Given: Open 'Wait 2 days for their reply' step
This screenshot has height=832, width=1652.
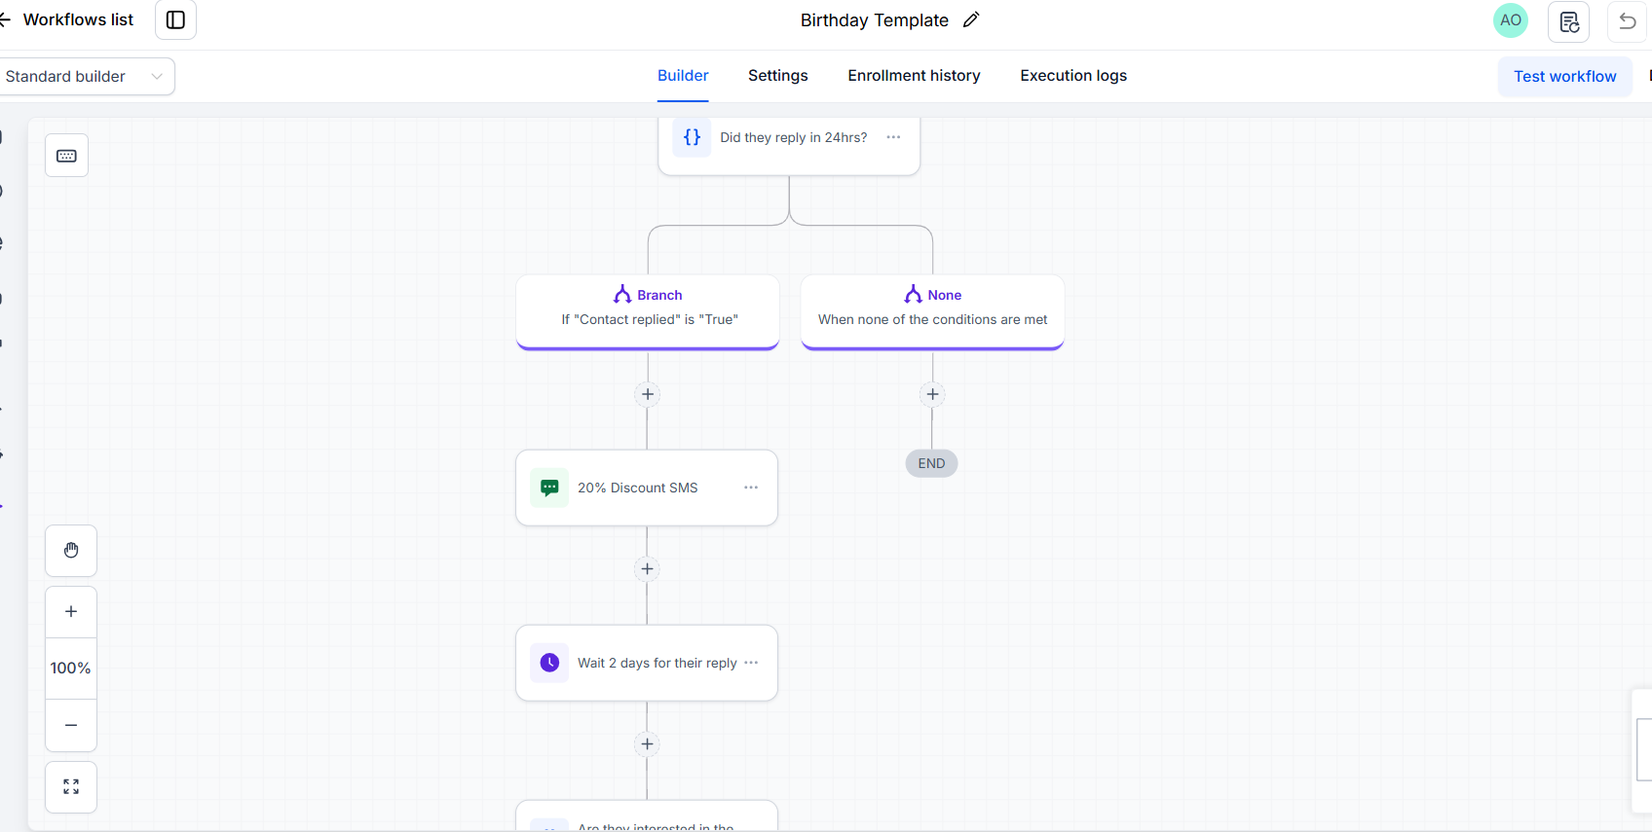Looking at the screenshot, I should [647, 663].
